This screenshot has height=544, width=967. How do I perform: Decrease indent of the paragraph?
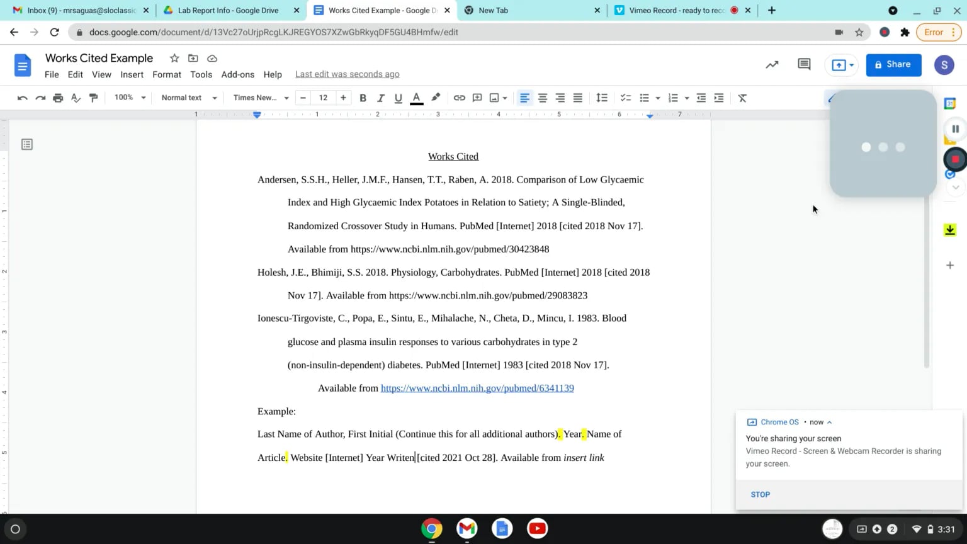[701, 98]
